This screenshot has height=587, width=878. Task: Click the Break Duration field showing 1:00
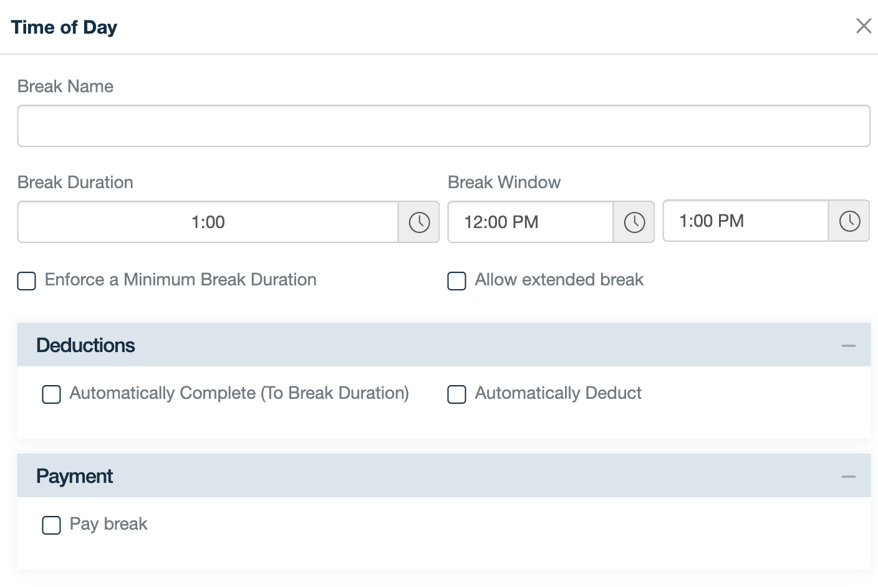[208, 222]
